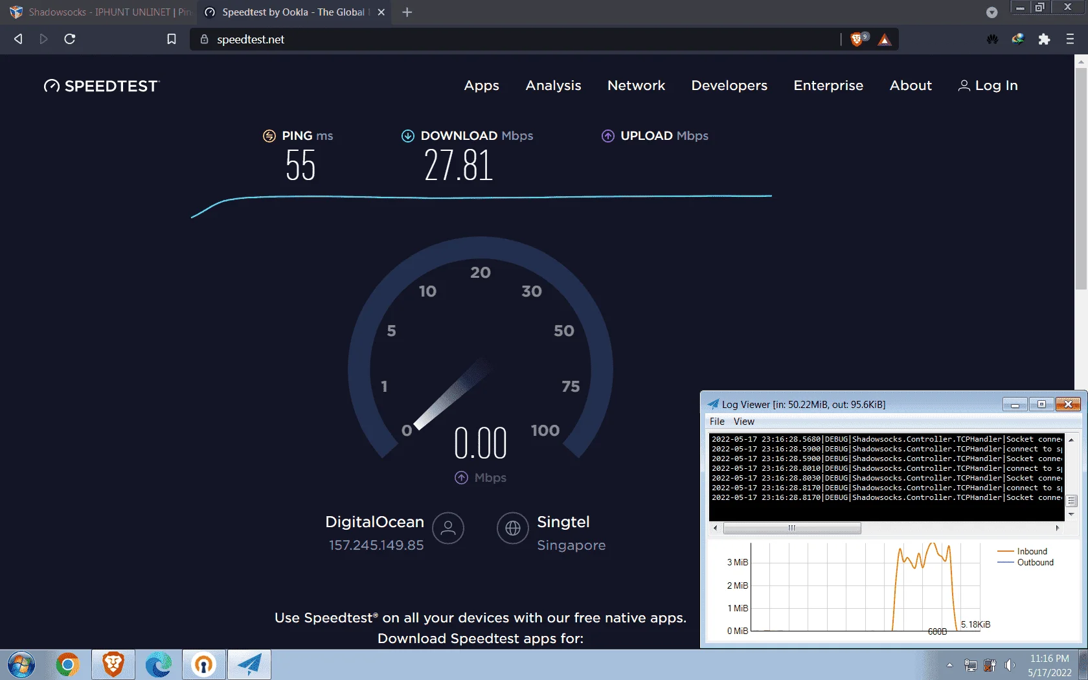This screenshot has width=1088, height=680.
Task: Click the Log Viewer horizontal scrollbar thumb
Action: 792,528
